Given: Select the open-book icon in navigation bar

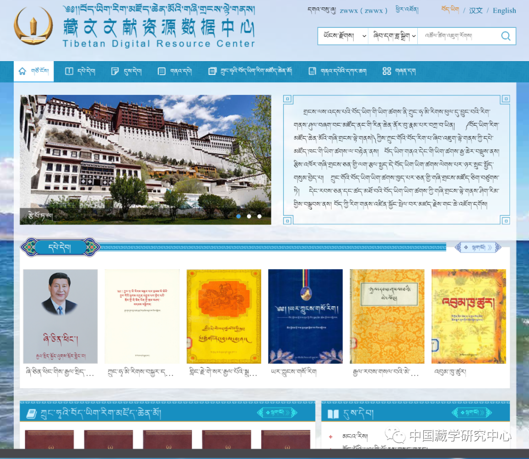Looking at the screenshot, I should point(69,71).
